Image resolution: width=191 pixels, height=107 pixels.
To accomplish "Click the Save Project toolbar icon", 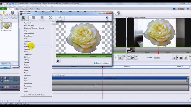I will [13, 13].
